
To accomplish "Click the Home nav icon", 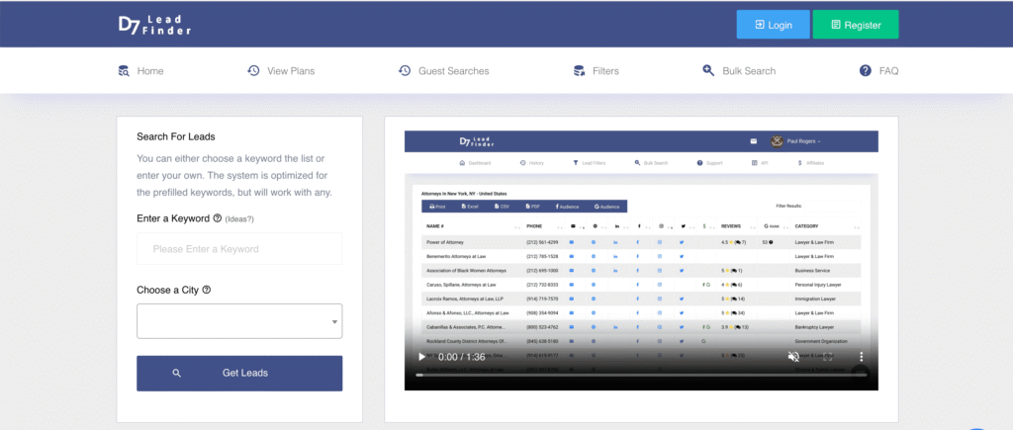I will [124, 71].
